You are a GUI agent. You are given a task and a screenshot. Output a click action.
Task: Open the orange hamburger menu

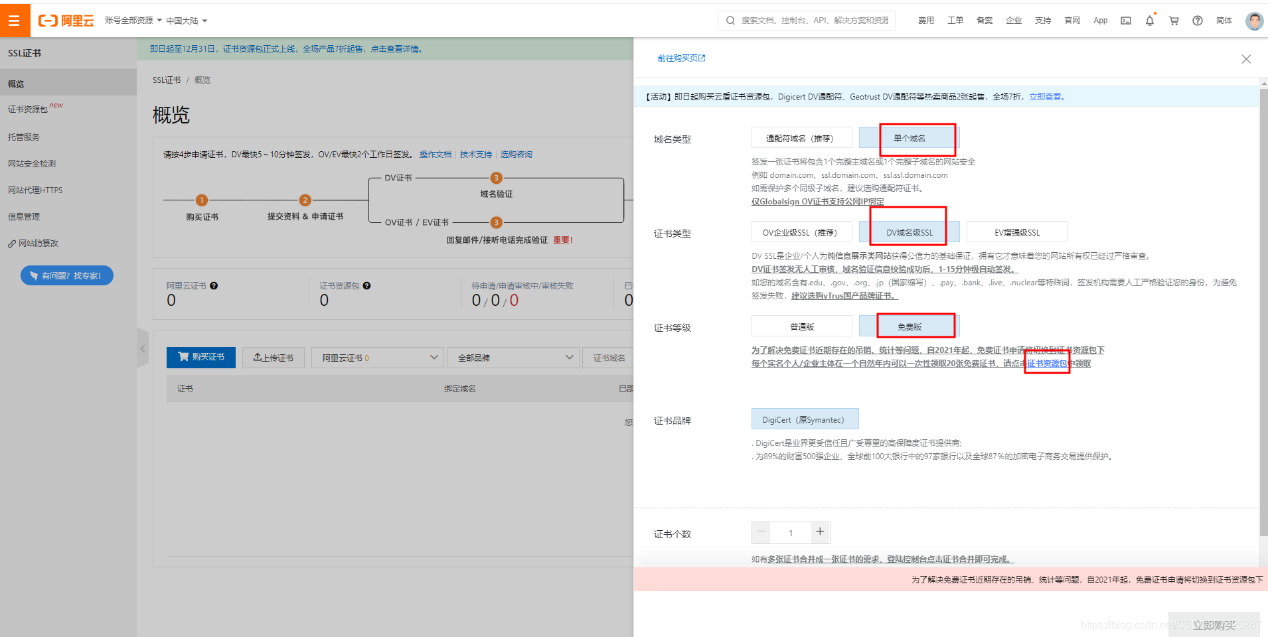[15, 21]
